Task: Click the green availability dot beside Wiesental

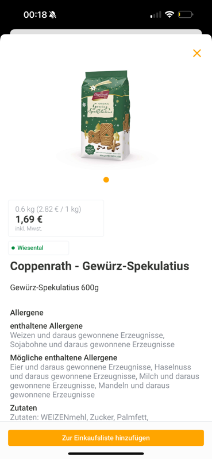Action: pyautogui.click(x=13, y=248)
